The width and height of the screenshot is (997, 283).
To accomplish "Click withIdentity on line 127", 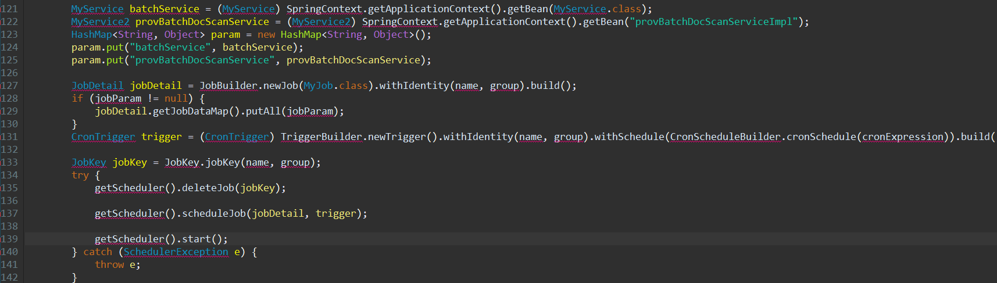I will 414,85.
